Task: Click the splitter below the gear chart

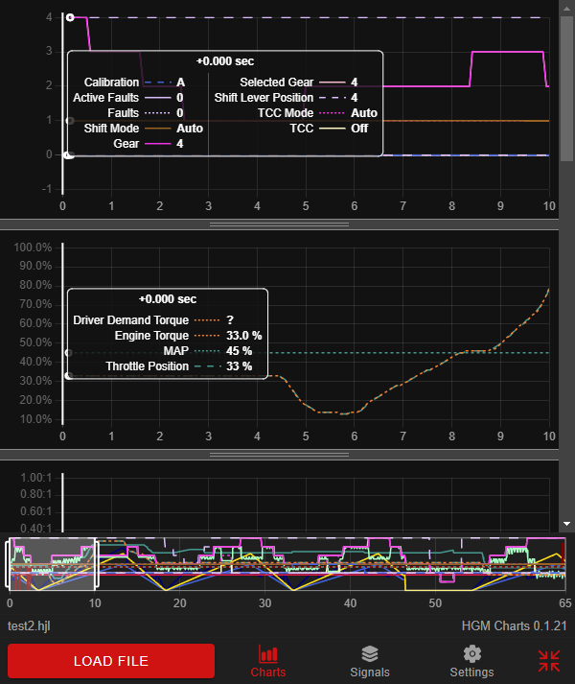Action: click(x=278, y=224)
